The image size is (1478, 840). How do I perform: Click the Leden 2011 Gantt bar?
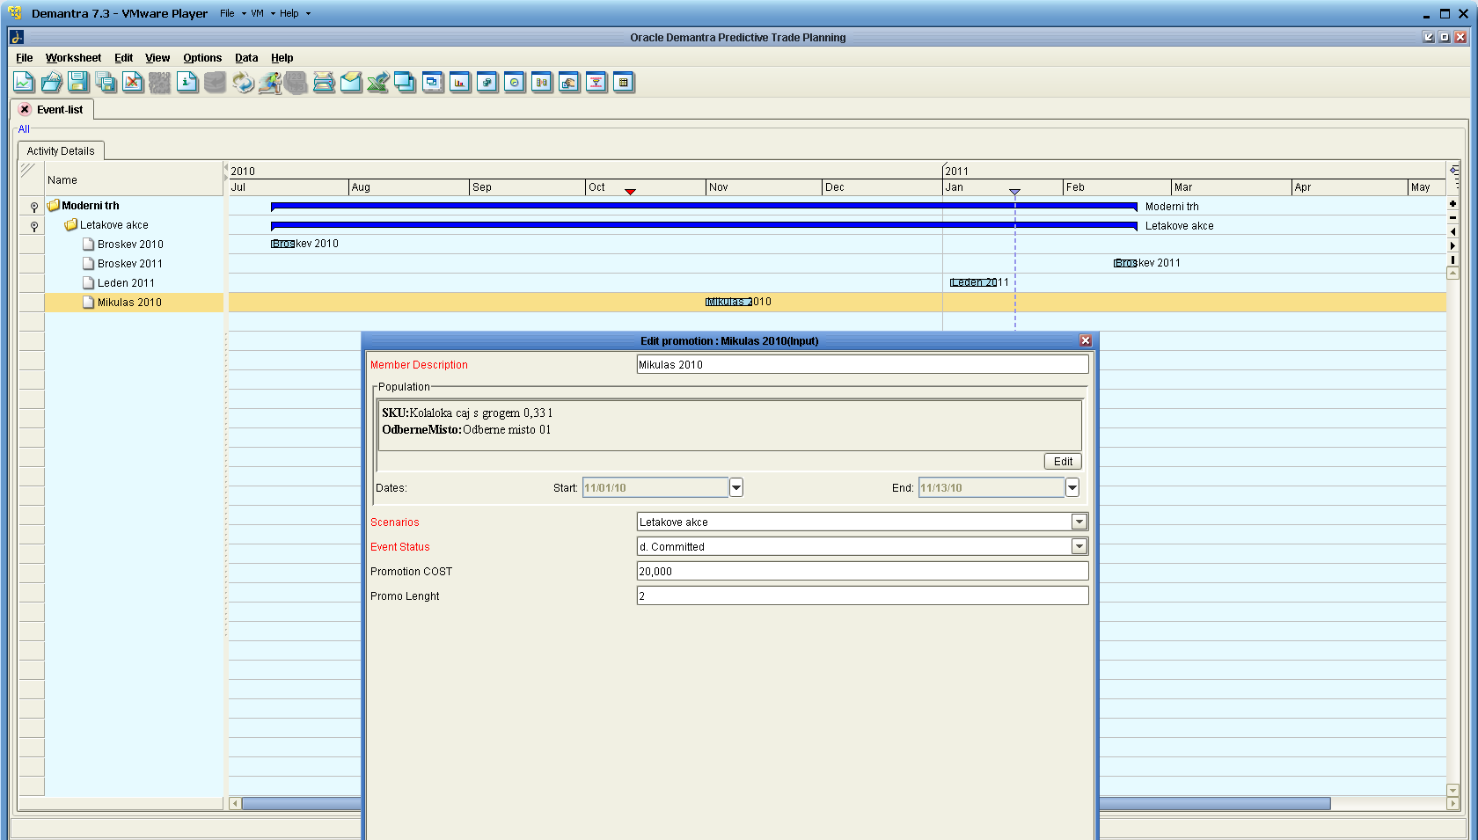click(974, 282)
